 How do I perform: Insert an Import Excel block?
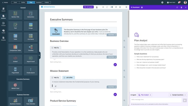tap(31, 59)
